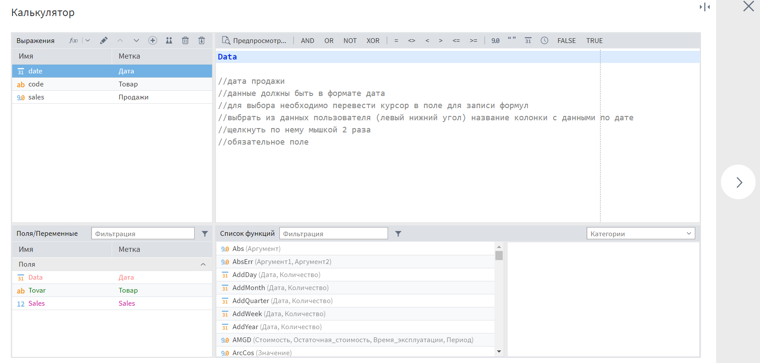Screen dimensions: 760x363
Task: Collapse the Поля group
Action: [203, 264]
